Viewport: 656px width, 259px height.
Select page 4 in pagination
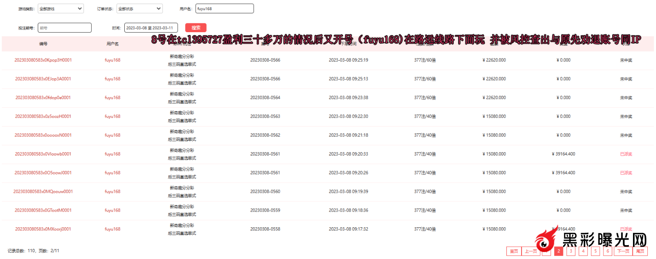[x=583, y=251]
